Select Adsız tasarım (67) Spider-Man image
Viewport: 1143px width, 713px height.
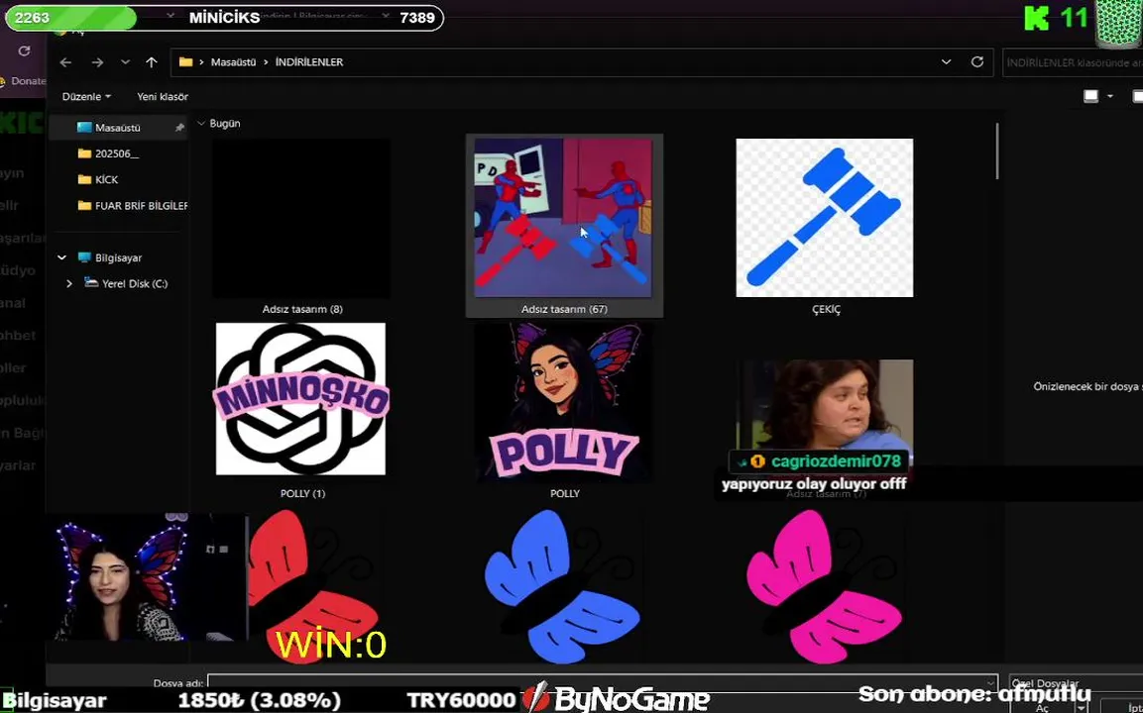(563, 219)
